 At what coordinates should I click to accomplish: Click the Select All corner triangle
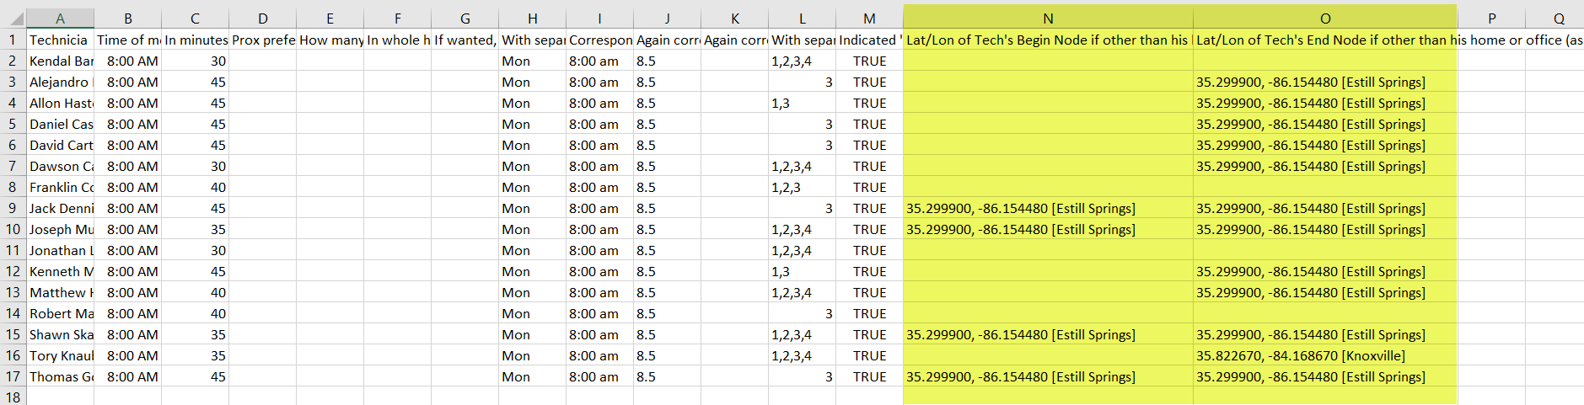[13, 18]
